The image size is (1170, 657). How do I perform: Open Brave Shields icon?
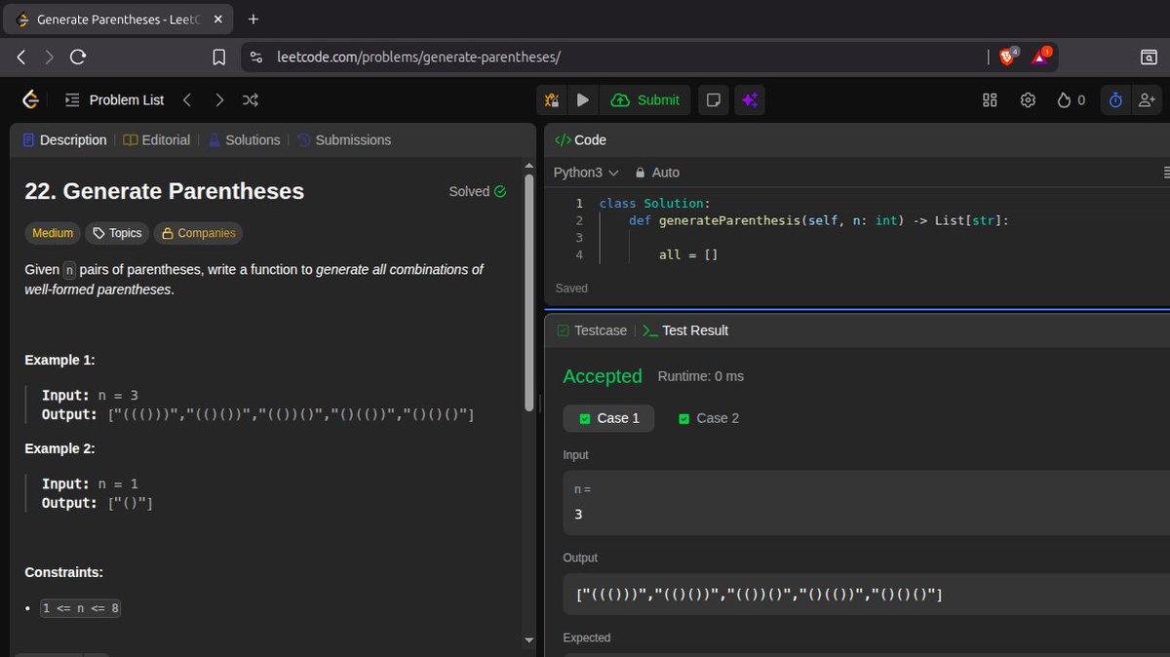tap(1008, 57)
